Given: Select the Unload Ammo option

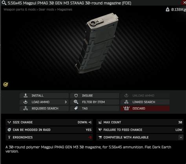Looking at the screenshot, I should pos(145,96).
